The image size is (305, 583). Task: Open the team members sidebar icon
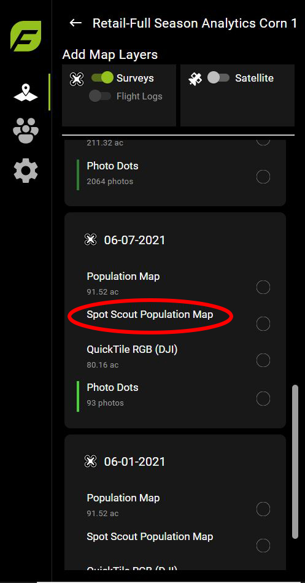click(26, 131)
